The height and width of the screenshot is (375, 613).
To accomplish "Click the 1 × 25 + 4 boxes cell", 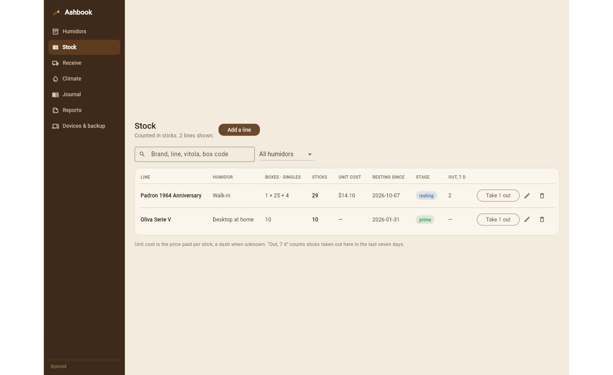I will (x=277, y=196).
